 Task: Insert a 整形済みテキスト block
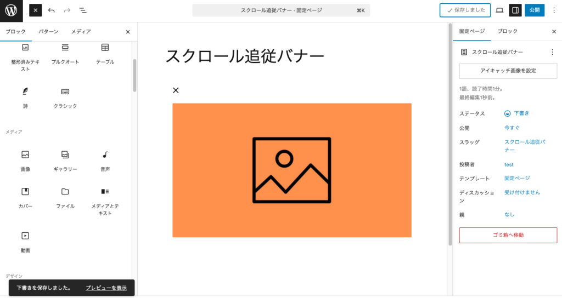point(25,58)
